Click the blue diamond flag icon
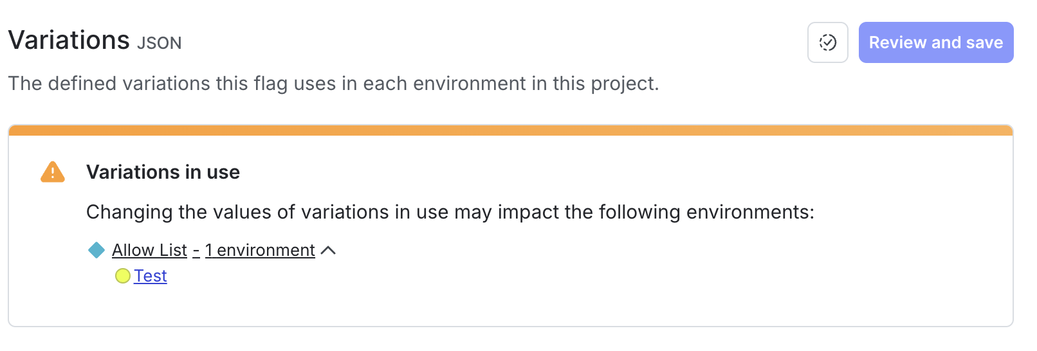Screen dimensions: 1037x351 96,250
